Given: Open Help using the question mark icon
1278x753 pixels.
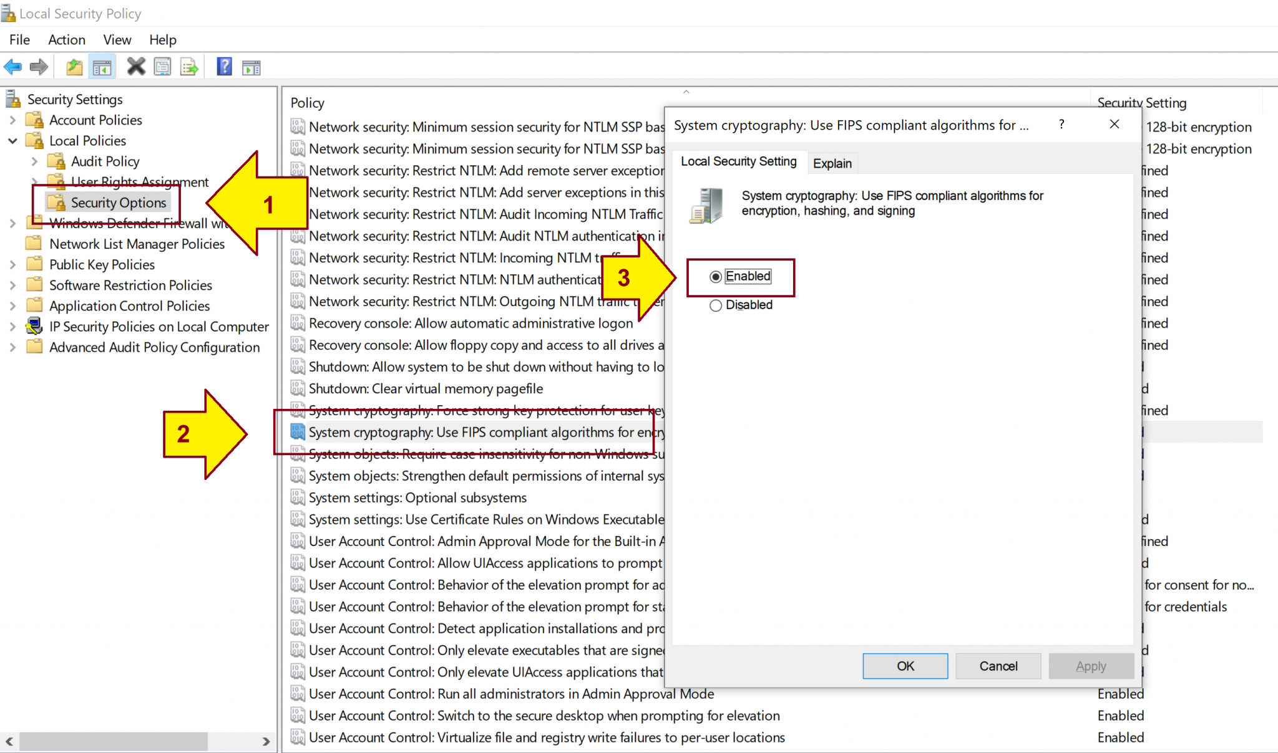Looking at the screenshot, I should (224, 67).
